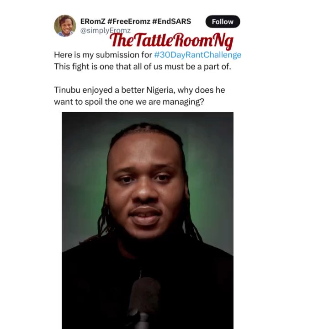Click the microphone shown in the video

144,302
